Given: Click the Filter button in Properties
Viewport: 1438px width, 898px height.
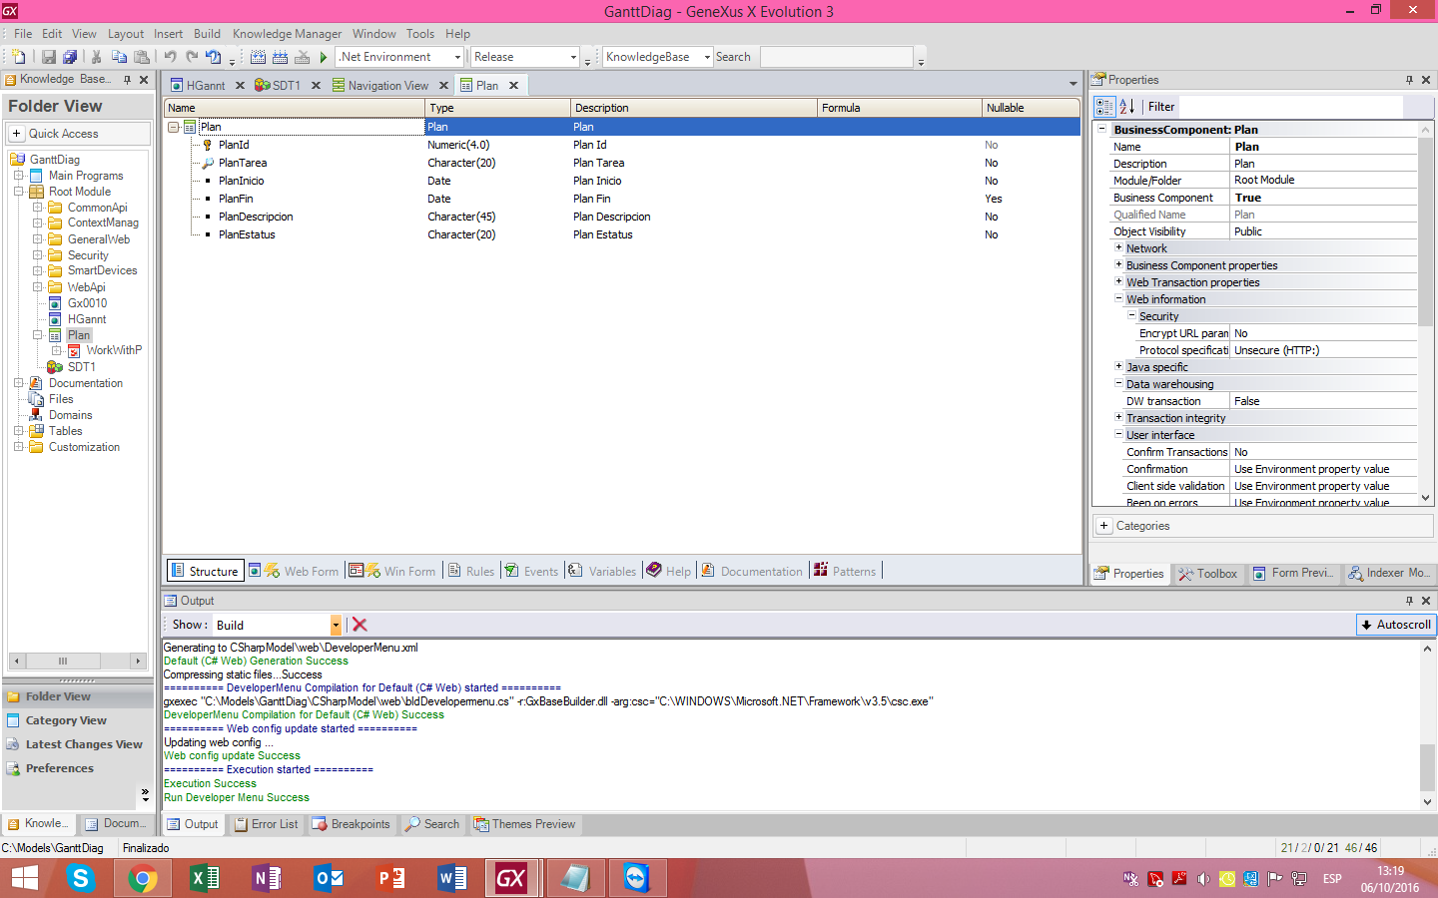Looking at the screenshot, I should coord(1161,107).
